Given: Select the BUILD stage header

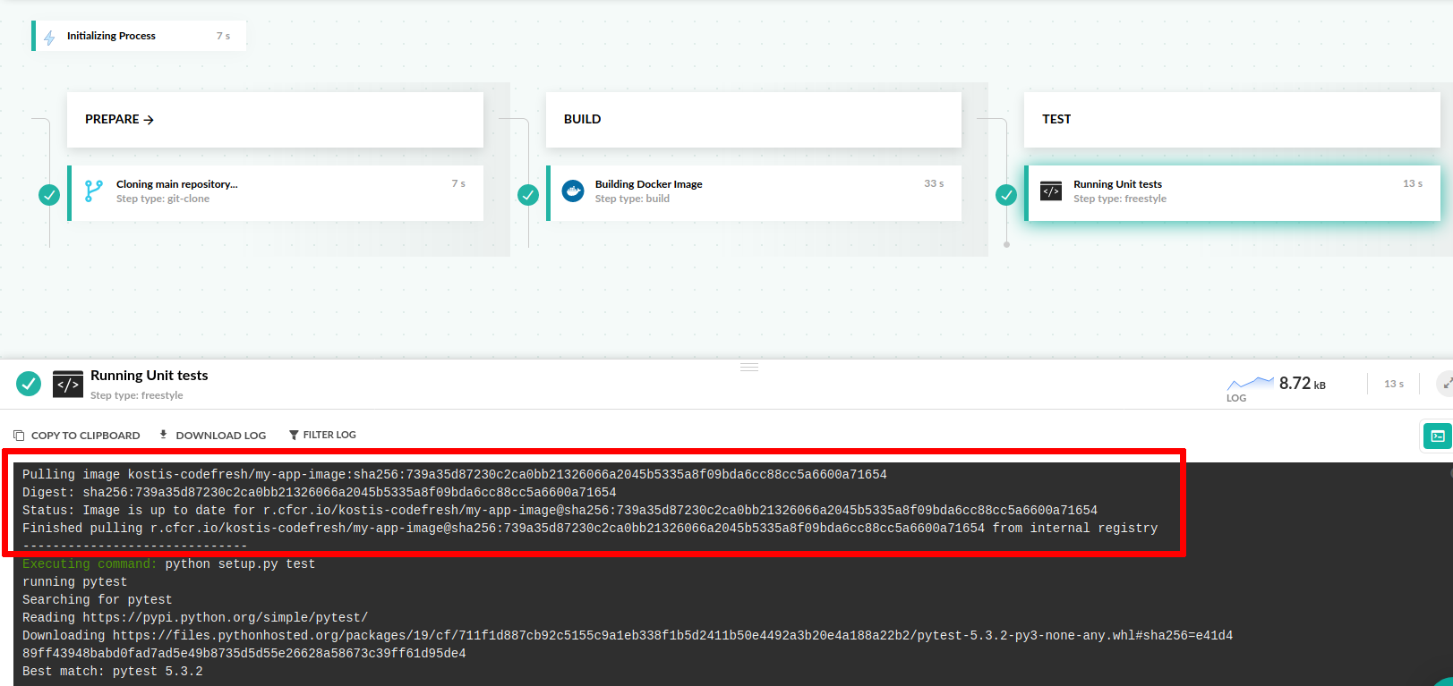Looking at the screenshot, I should point(753,119).
